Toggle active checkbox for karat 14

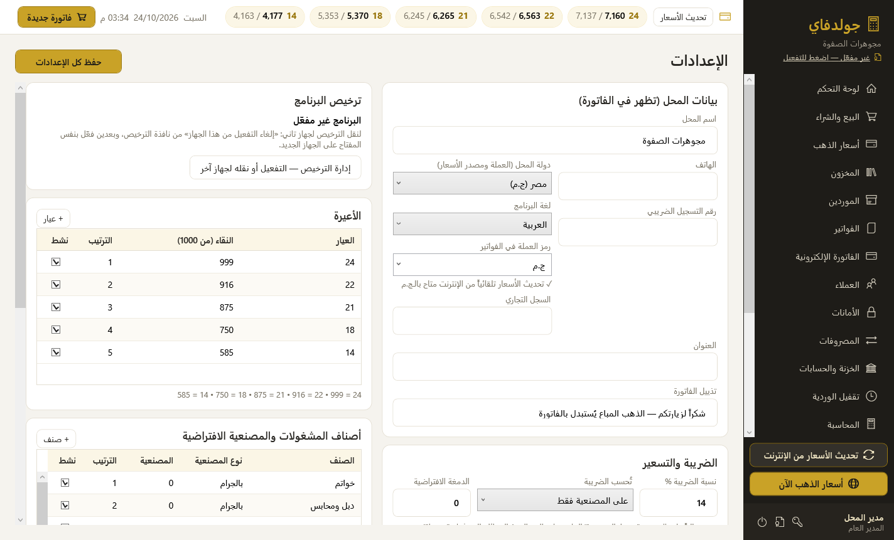tap(56, 352)
